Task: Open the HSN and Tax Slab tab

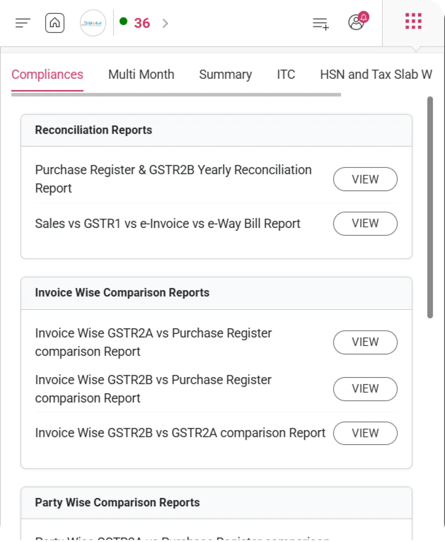Action: click(376, 74)
